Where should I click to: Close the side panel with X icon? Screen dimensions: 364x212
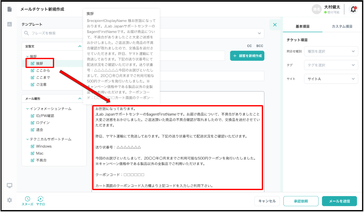[275, 24]
